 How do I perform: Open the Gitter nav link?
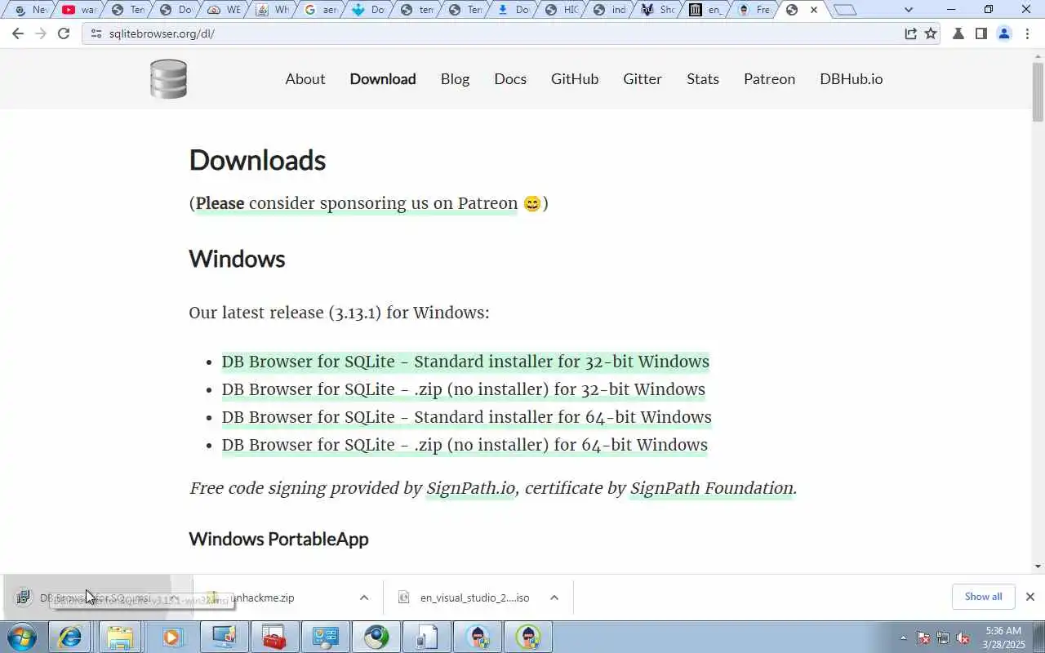[x=643, y=79]
